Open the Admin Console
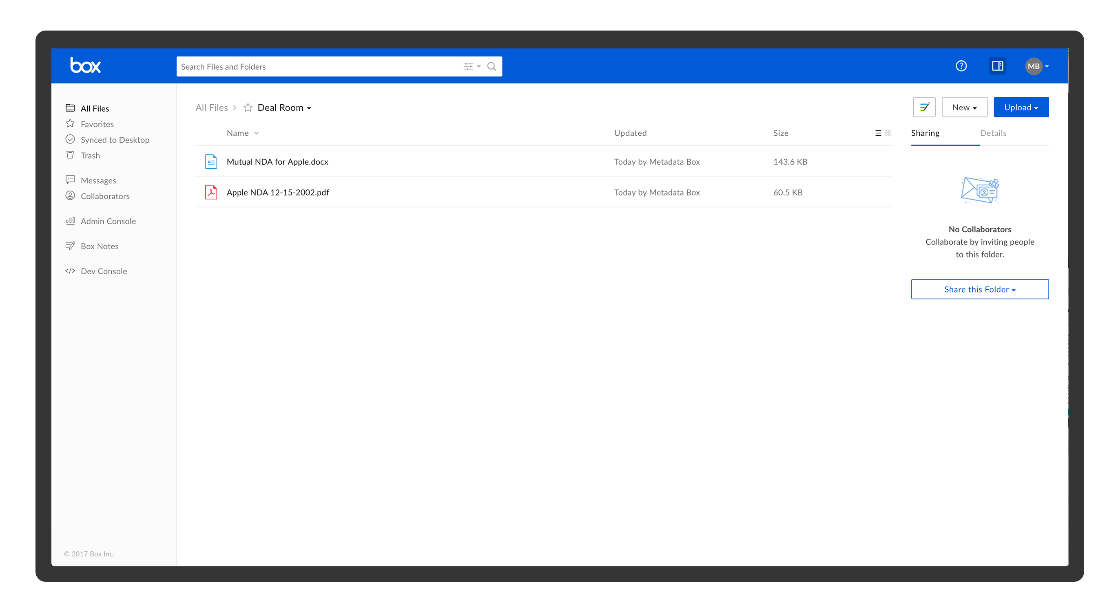The width and height of the screenshot is (1118, 614). pyautogui.click(x=108, y=221)
